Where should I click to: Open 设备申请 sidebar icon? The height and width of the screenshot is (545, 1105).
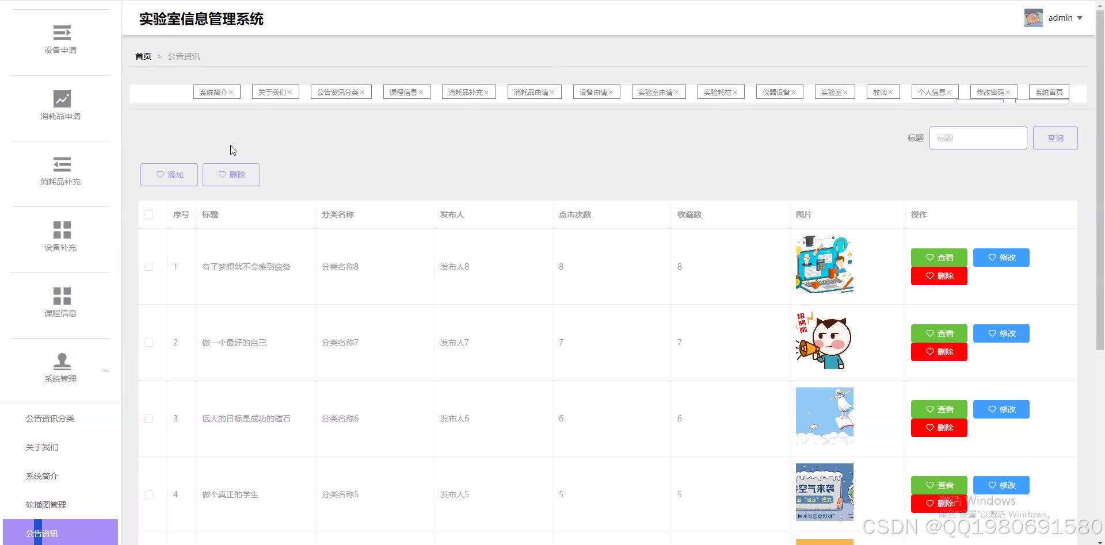(x=62, y=32)
